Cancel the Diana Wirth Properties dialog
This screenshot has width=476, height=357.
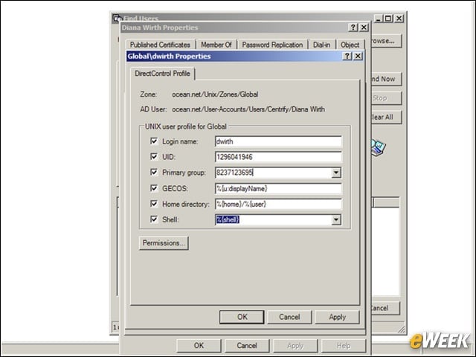point(247,345)
